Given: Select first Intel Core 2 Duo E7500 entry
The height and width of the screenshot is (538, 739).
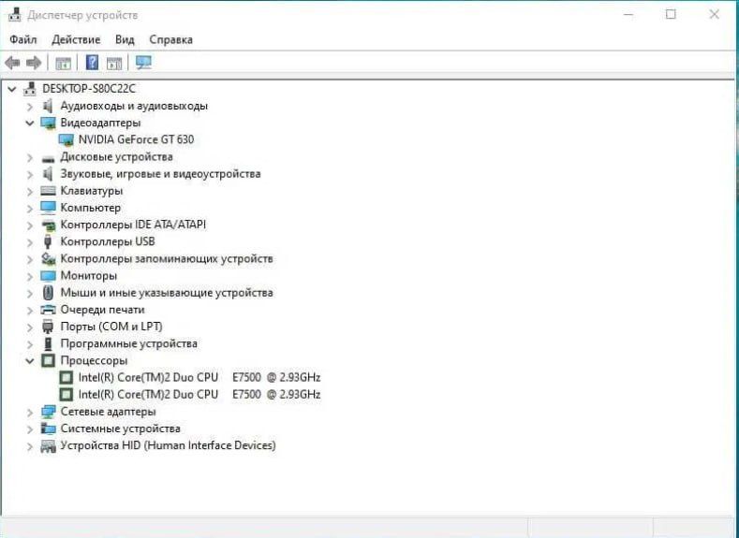Looking at the screenshot, I should (200, 377).
